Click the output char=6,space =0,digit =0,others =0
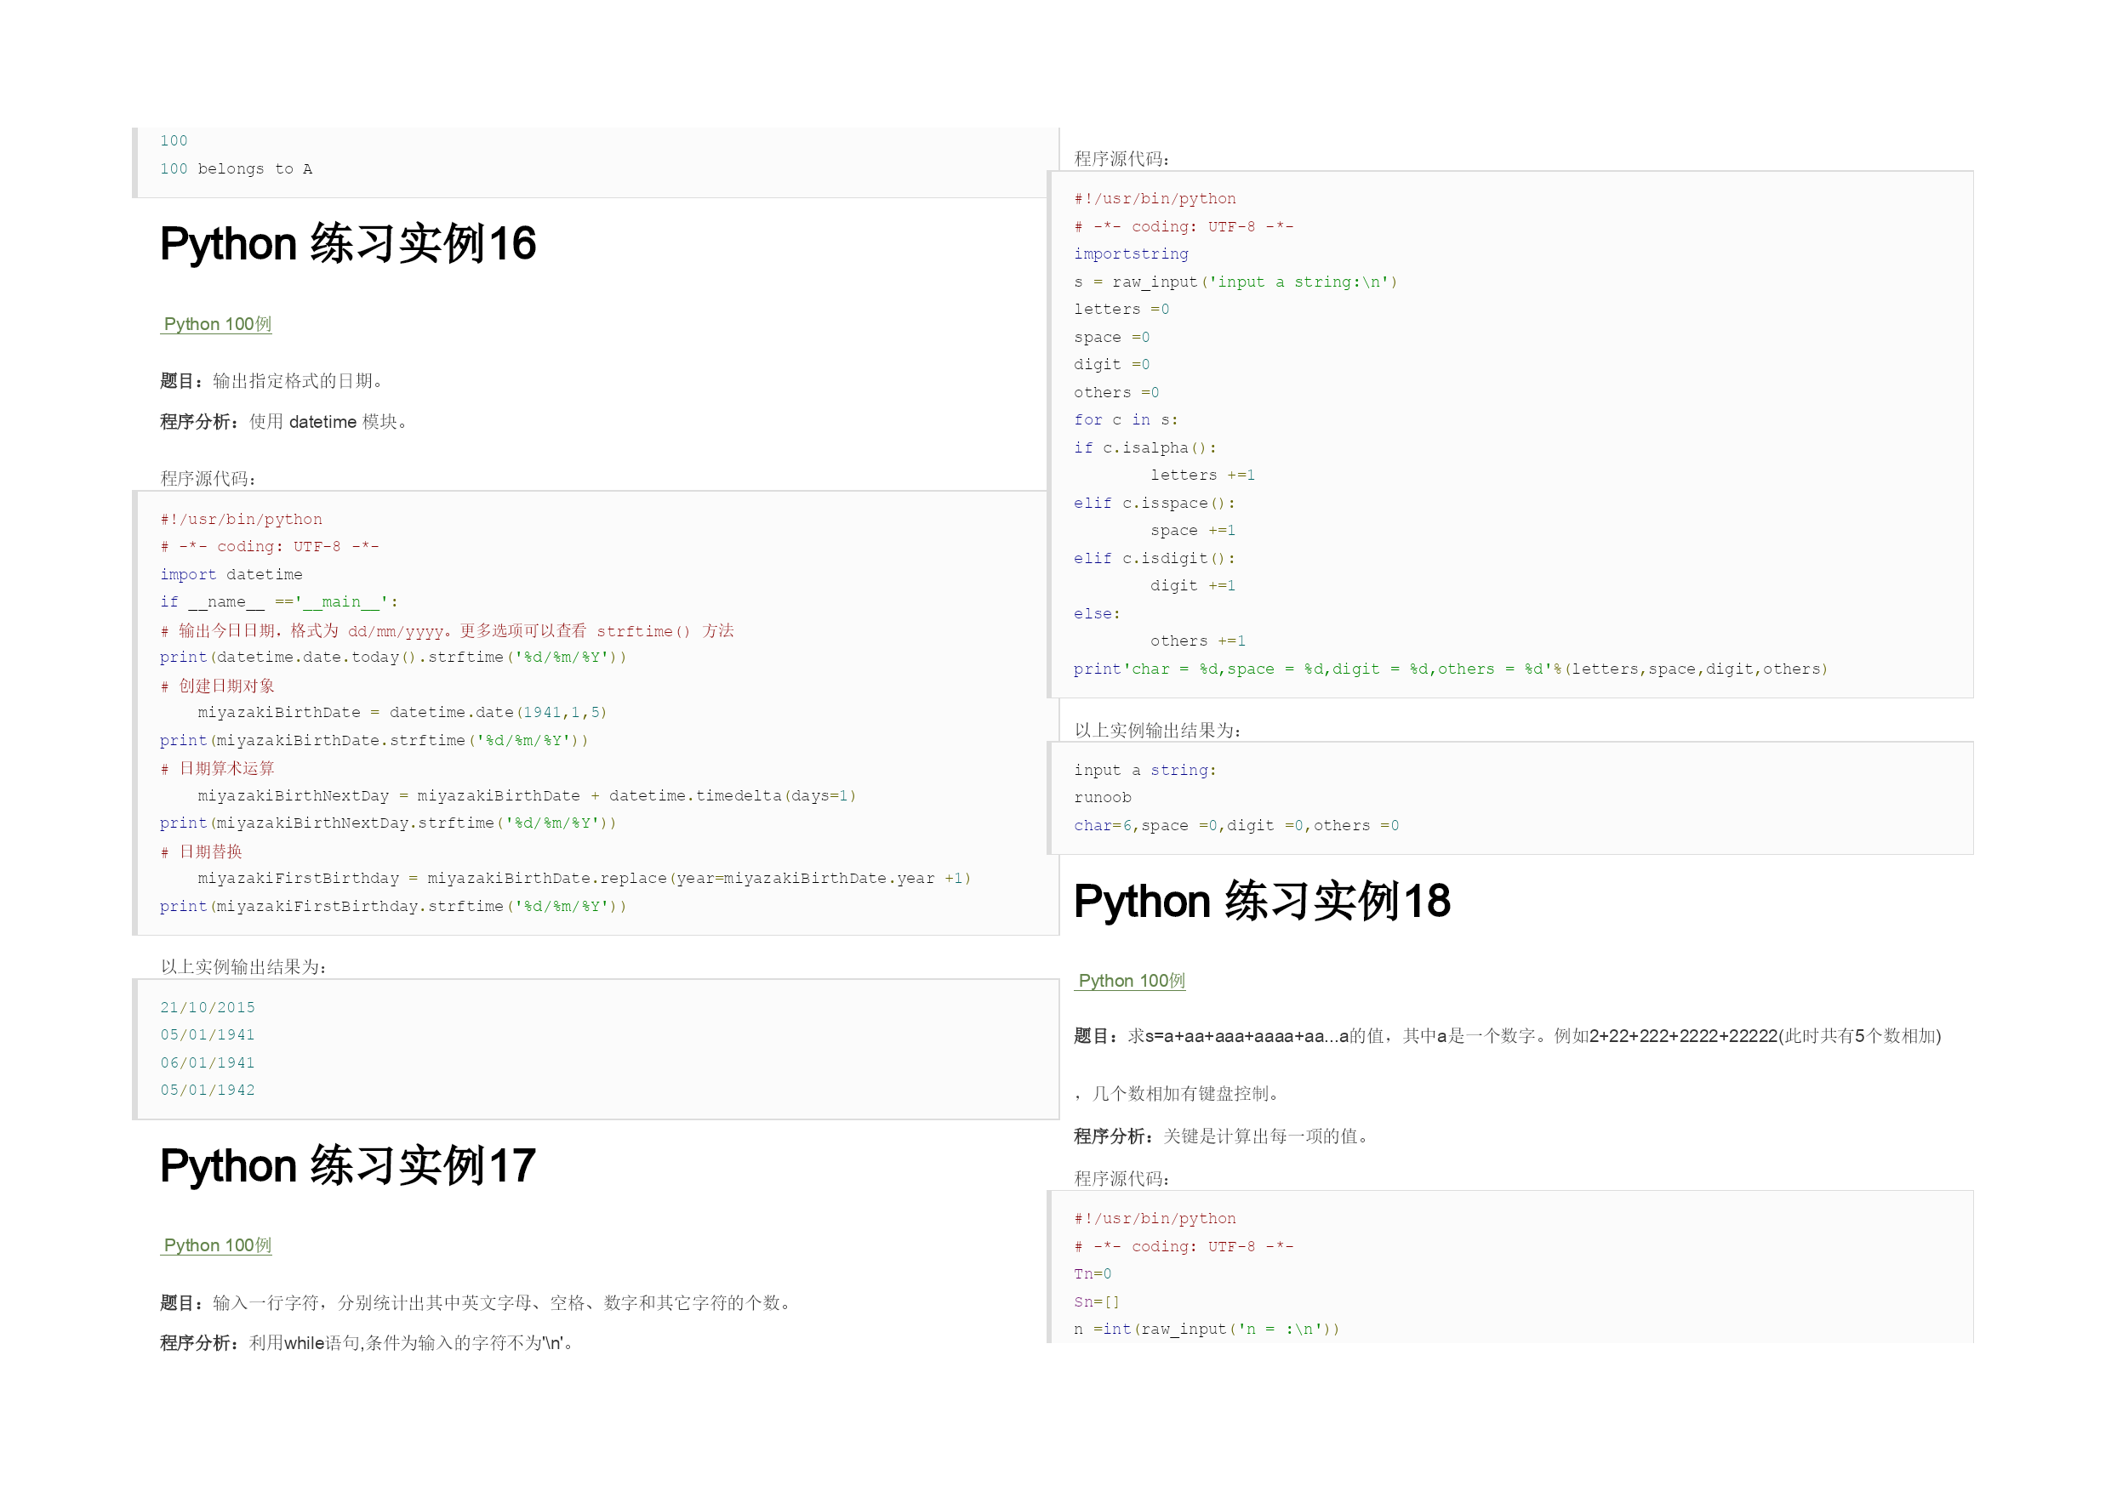Screen dimensions: 2111x1492 point(1235,825)
